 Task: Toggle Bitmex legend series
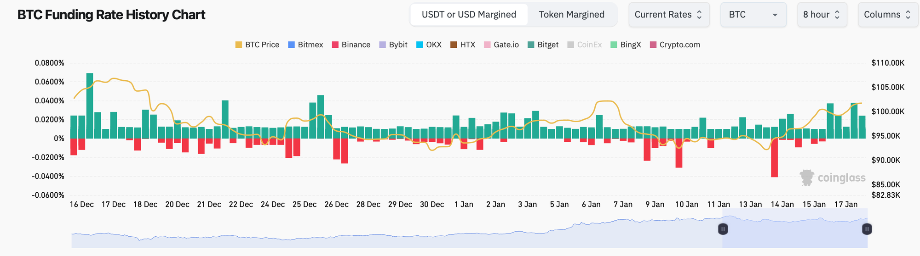pyautogui.click(x=305, y=45)
